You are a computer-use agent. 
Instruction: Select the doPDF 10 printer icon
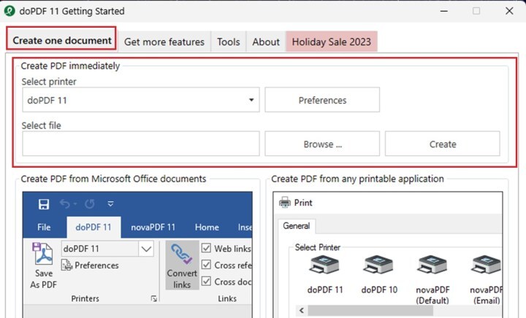pos(378,265)
